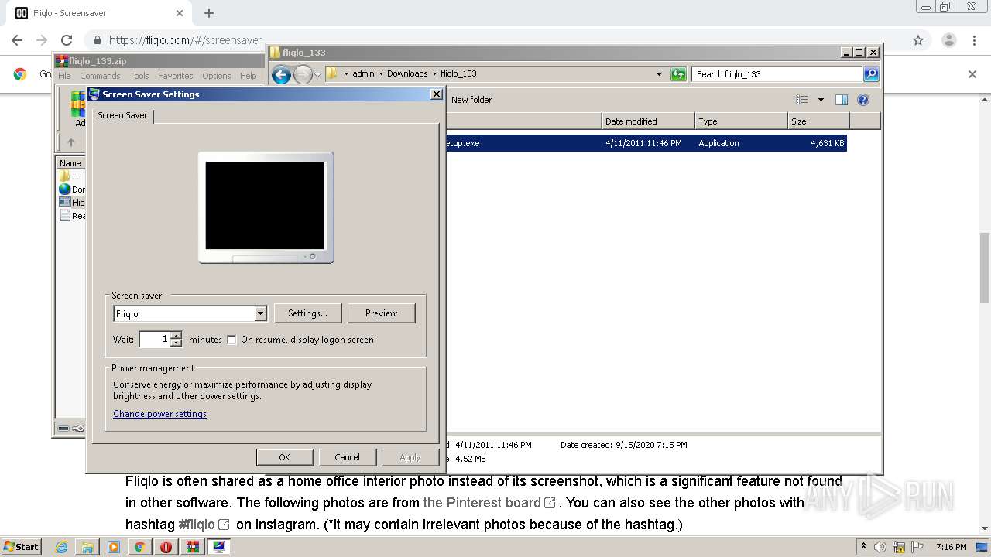The width and height of the screenshot is (991, 557).
Task: Bookmark this page with star icon
Action: (x=918, y=40)
